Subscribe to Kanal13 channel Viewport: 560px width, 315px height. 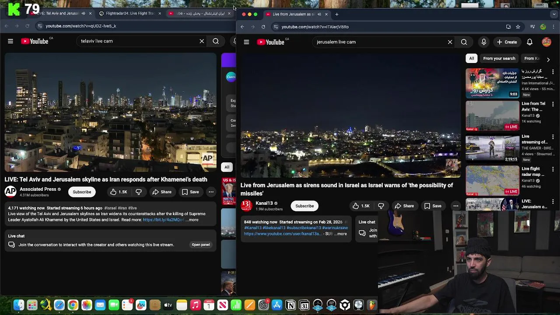304,206
